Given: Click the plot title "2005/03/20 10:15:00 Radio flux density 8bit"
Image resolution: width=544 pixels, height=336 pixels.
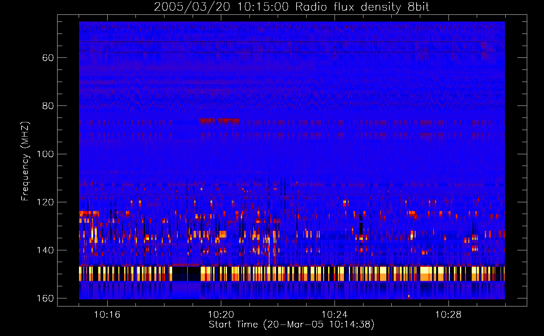Looking at the screenshot, I should tap(292, 7).
